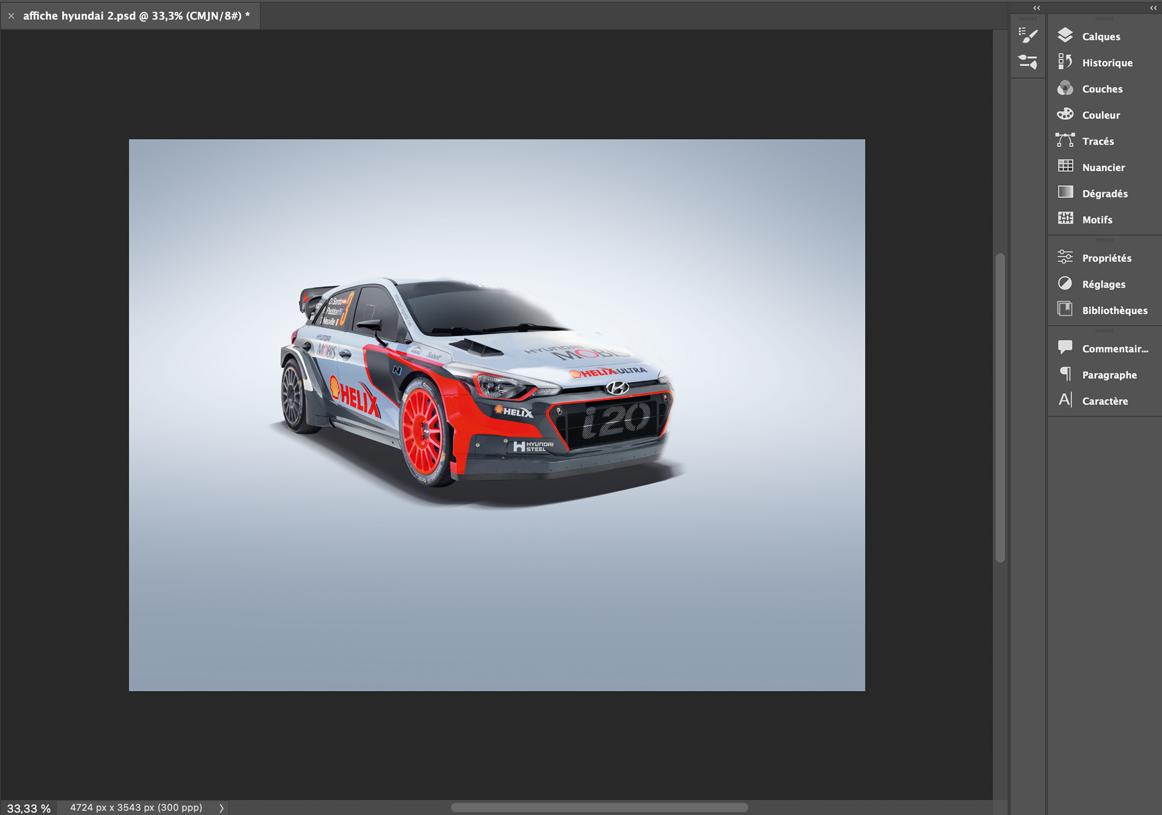This screenshot has width=1162, height=815.
Task: Open the Dégradés gradient panel icon
Action: point(1065,192)
